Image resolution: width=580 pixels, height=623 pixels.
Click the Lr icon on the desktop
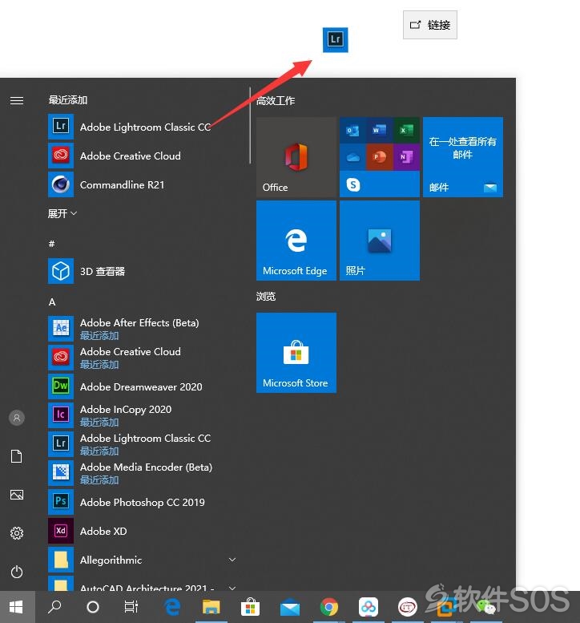(336, 40)
